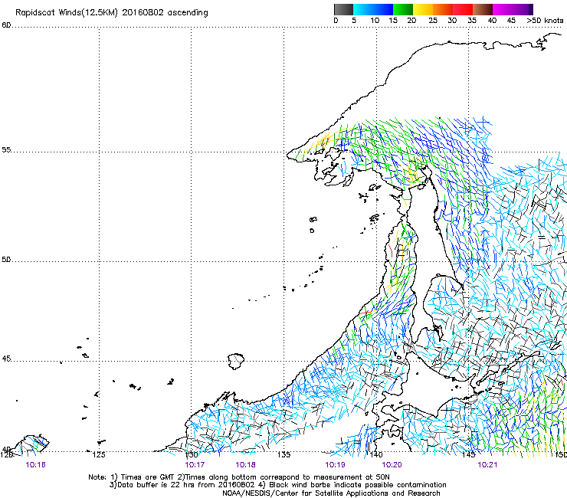Click the '35' legend scale label
The image size is (567, 498).
[472, 21]
